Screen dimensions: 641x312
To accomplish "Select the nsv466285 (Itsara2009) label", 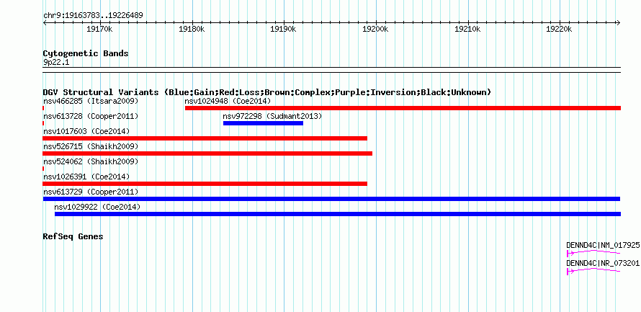I will click(91, 101).
